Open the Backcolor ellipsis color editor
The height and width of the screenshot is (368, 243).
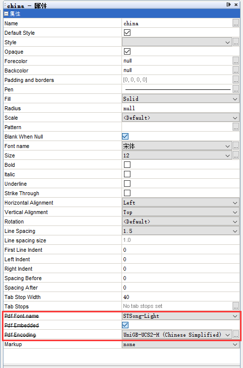tap(236, 71)
